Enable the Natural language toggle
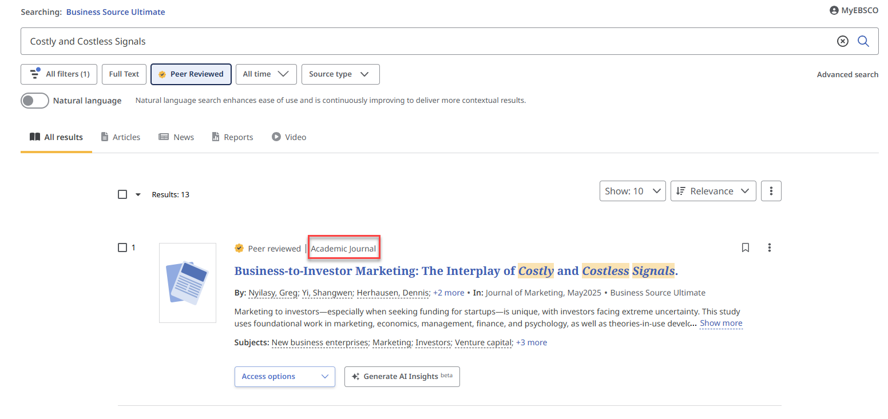This screenshot has height=419, width=888. click(x=34, y=101)
